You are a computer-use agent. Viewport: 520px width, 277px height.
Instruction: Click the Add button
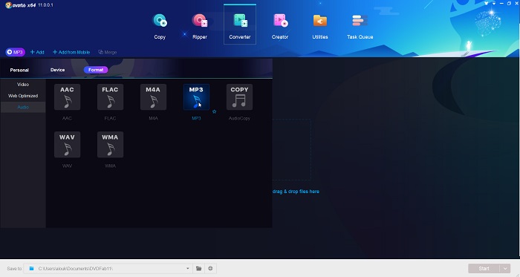[x=37, y=52]
